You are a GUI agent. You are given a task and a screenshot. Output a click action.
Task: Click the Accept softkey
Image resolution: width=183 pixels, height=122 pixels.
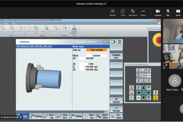116,109
